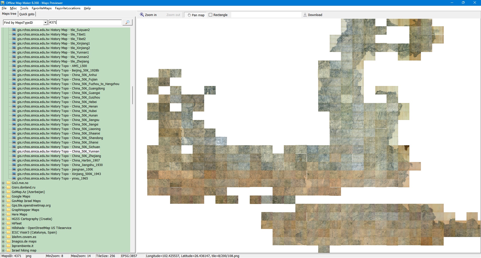Screen dimensions: 481x258
Task: Expand the Here Maps folder node
Action: pyautogui.click(x=3, y=214)
